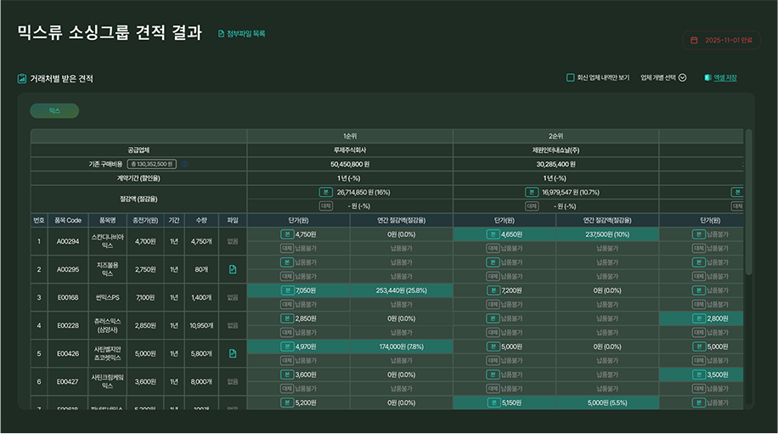Click the chart icon beside 거래처별 받은 견적

22,79
